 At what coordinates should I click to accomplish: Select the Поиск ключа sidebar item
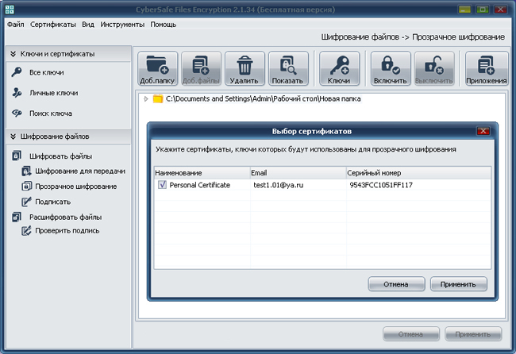click(51, 114)
